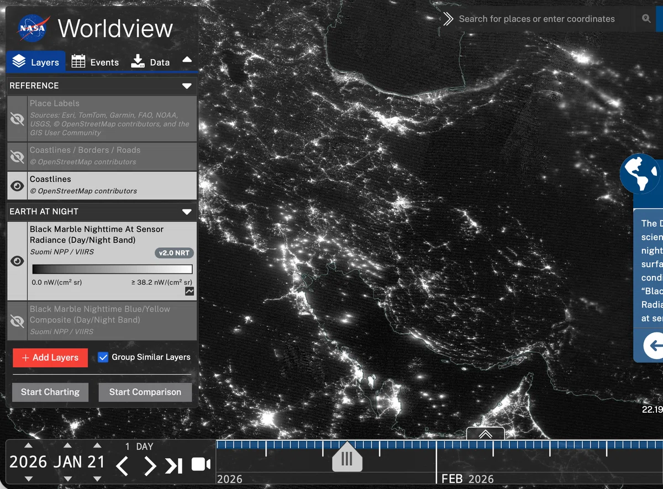This screenshot has width=663, height=489.
Task: Click the NASA logo
Action: [34, 28]
